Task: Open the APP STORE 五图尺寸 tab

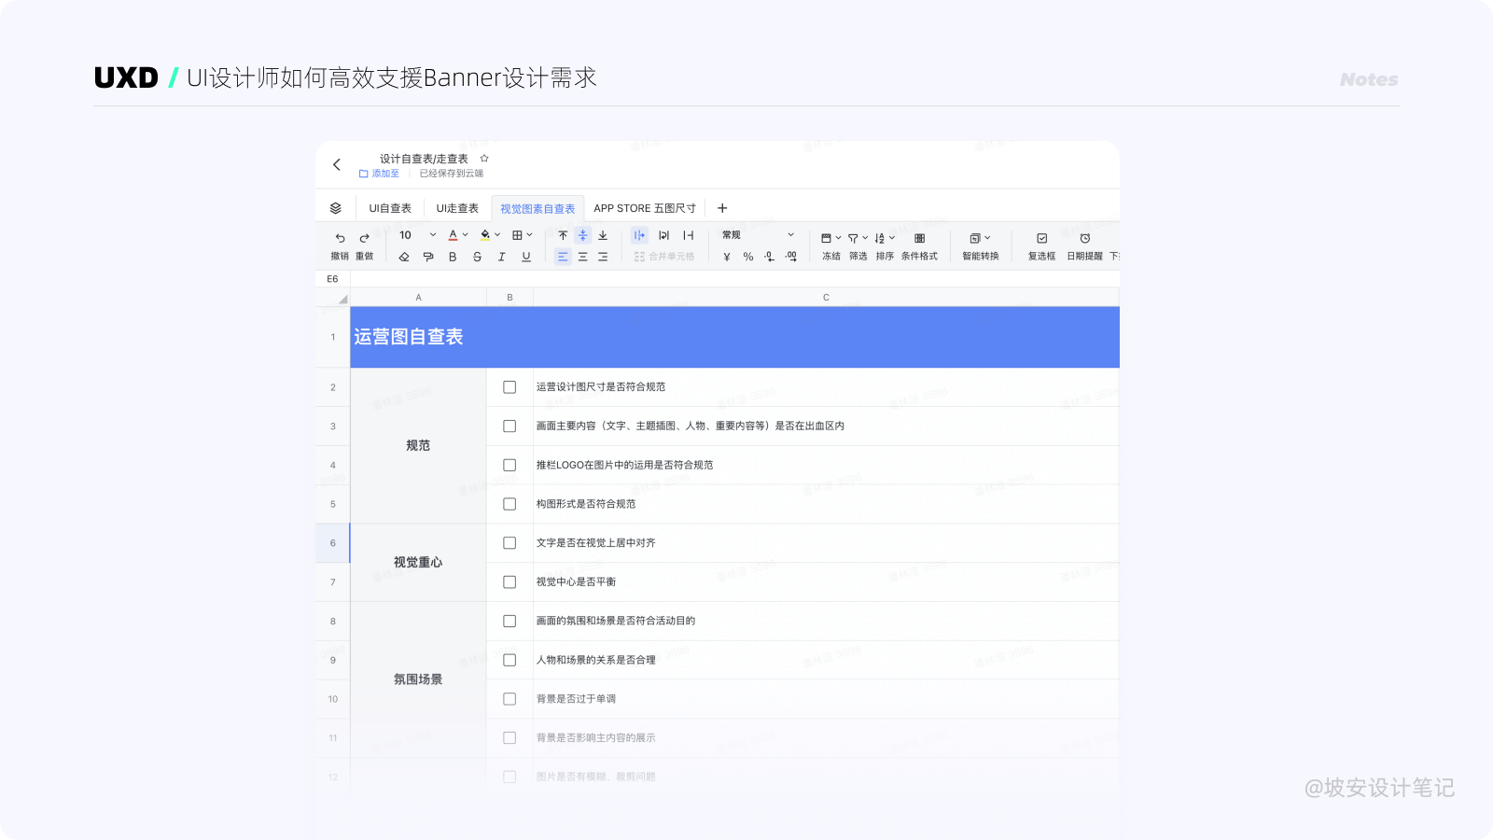Action: coord(645,208)
